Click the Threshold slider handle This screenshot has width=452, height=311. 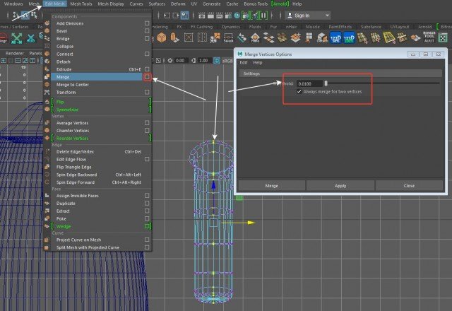click(x=326, y=83)
